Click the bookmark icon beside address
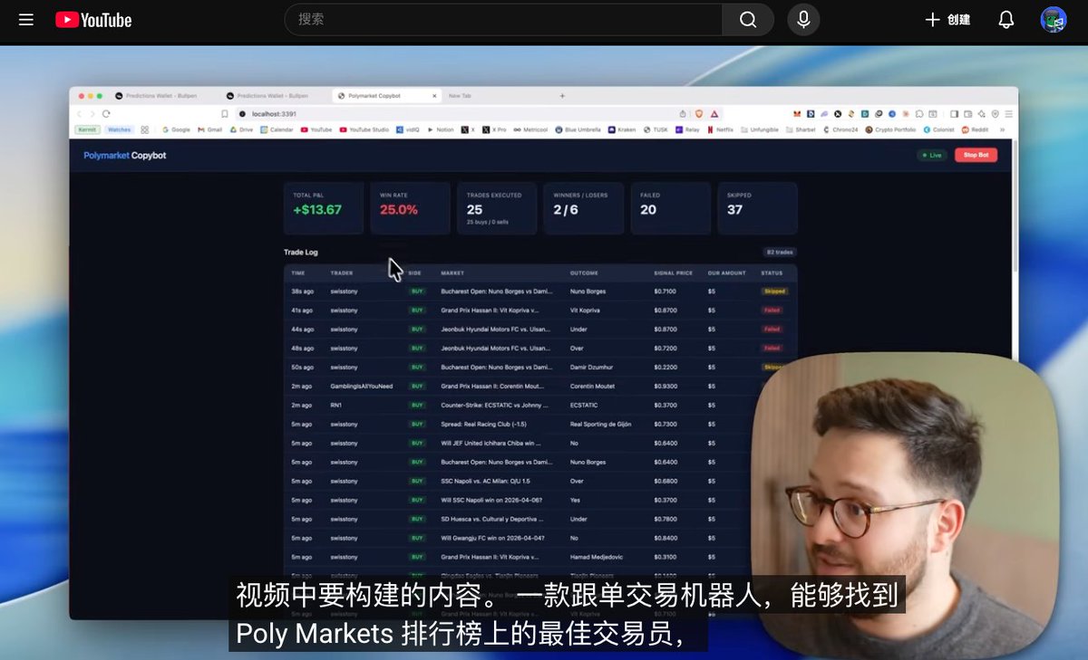The image size is (1088, 660). tap(225, 113)
